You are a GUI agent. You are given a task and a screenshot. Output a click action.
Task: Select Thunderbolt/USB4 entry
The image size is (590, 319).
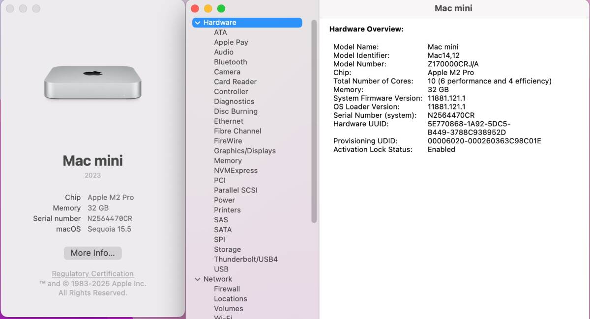tap(246, 259)
